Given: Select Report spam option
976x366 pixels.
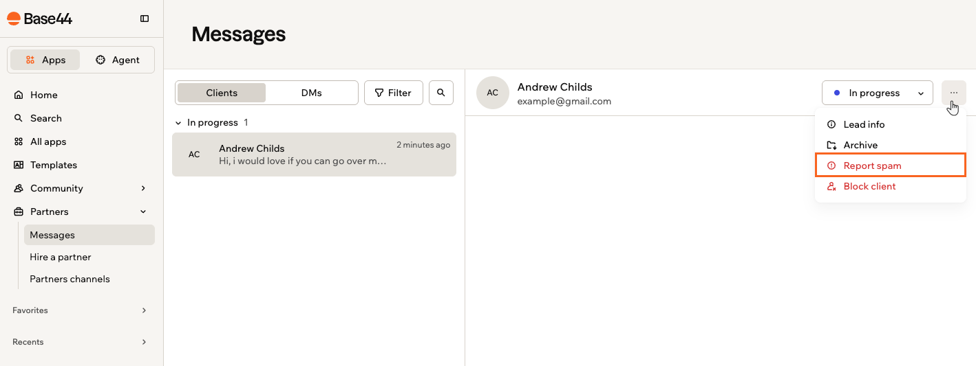Looking at the screenshot, I should (891, 165).
